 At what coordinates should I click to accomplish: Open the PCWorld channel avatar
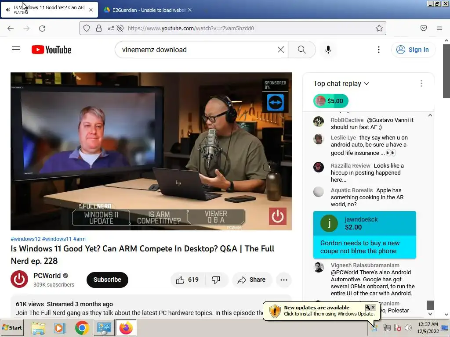(19, 279)
